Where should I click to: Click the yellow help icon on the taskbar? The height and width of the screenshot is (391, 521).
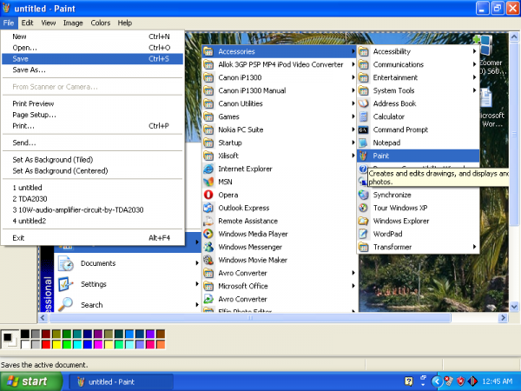click(x=409, y=381)
